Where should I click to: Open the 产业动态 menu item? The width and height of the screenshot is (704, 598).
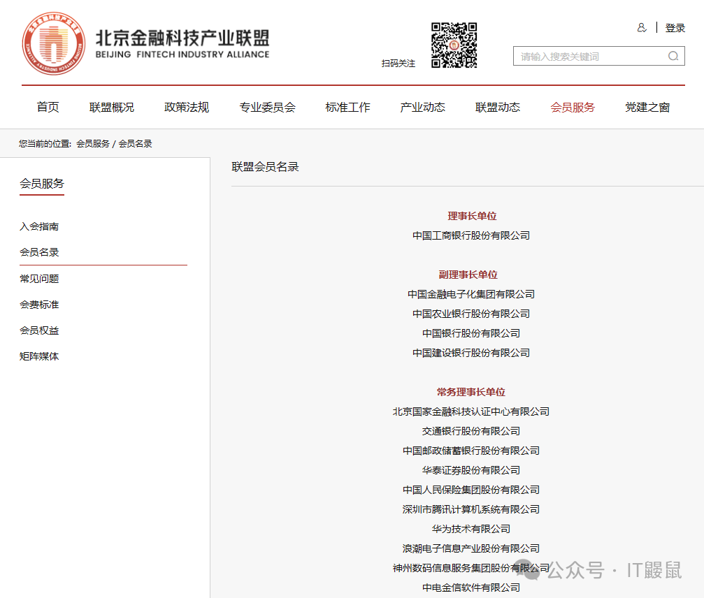click(422, 107)
